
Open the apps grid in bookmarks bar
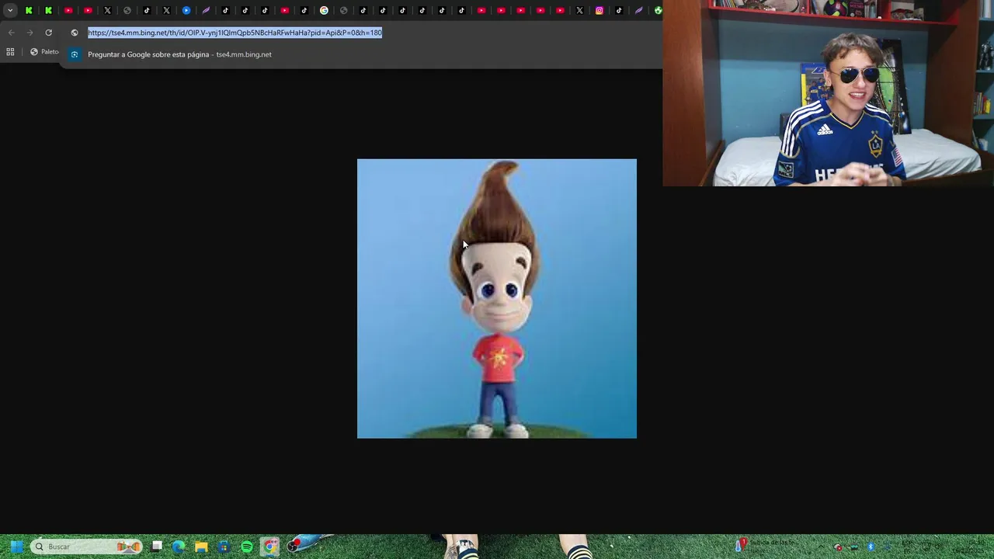(x=10, y=52)
